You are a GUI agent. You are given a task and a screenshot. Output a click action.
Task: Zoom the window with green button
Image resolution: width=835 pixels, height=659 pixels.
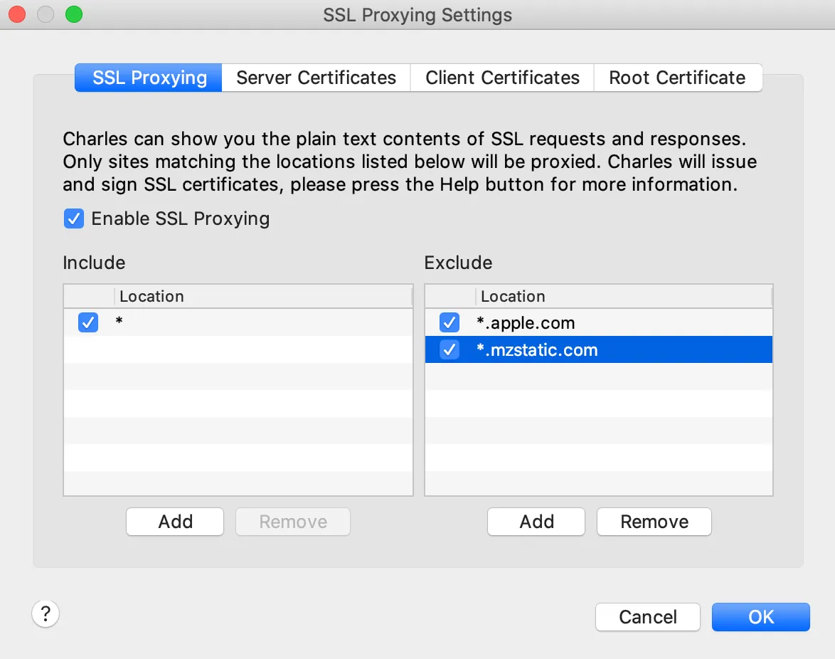coord(74,14)
